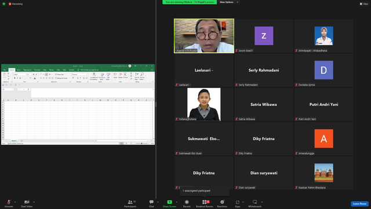This screenshot has width=371, height=209.
Task: Unmute the microphone in Zoom toolbar
Action: [x=9, y=203]
